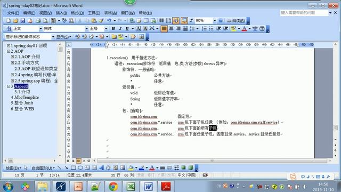Image resolution: width=341 pixels, height=192 pixels.
Task: Click the print icon in the toolbar
Action: coord(38,21)
